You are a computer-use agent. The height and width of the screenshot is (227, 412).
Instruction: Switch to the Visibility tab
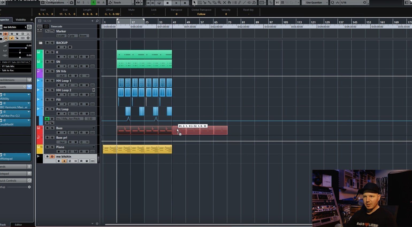[21, 20]
